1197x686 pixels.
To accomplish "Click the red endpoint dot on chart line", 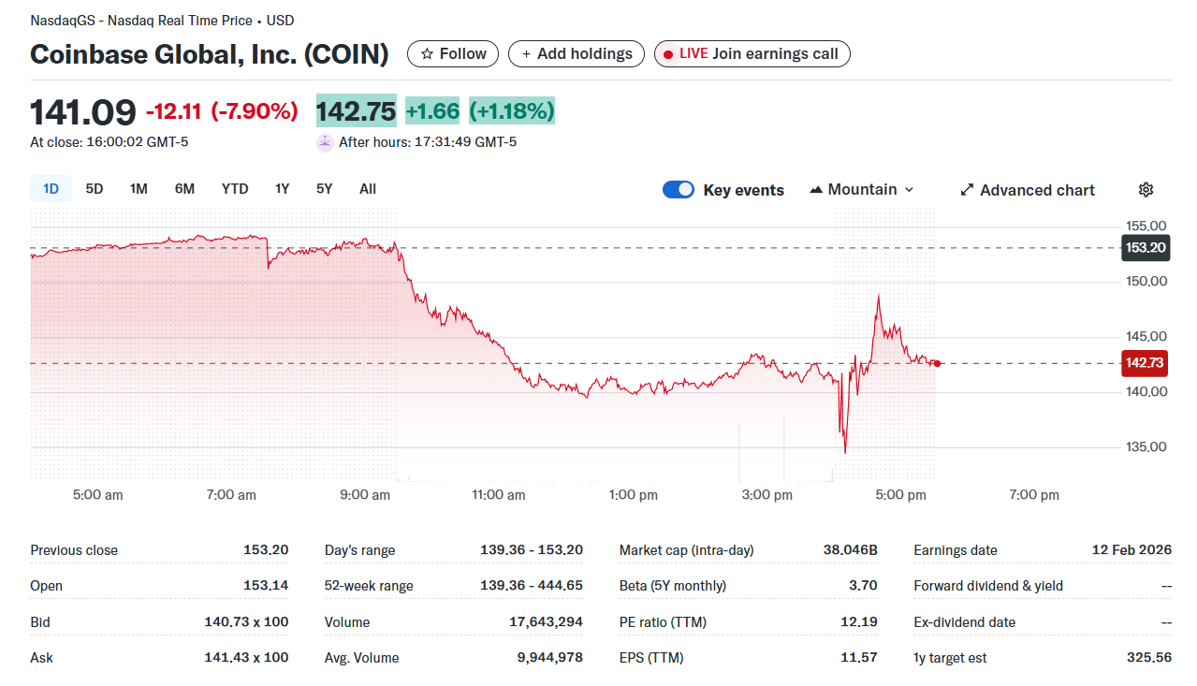I will [937, 363].
